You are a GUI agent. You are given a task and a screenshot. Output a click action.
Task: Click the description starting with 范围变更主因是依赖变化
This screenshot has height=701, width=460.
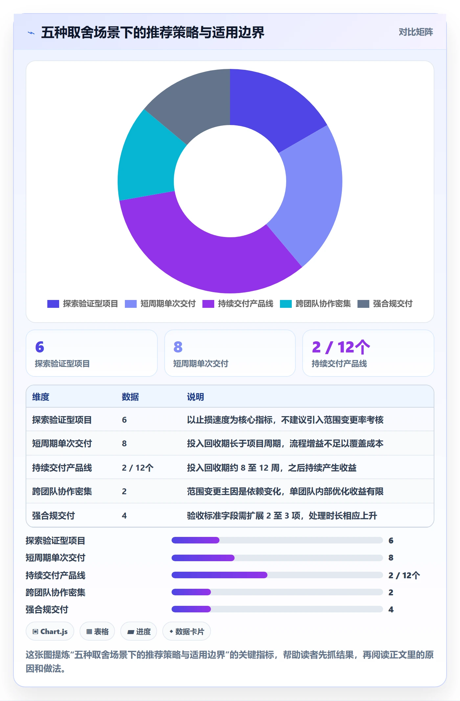(x=285, y=491)
